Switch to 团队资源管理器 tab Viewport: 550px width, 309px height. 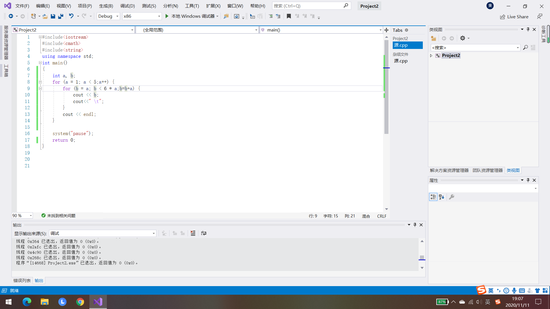click(x=488, y=171)
